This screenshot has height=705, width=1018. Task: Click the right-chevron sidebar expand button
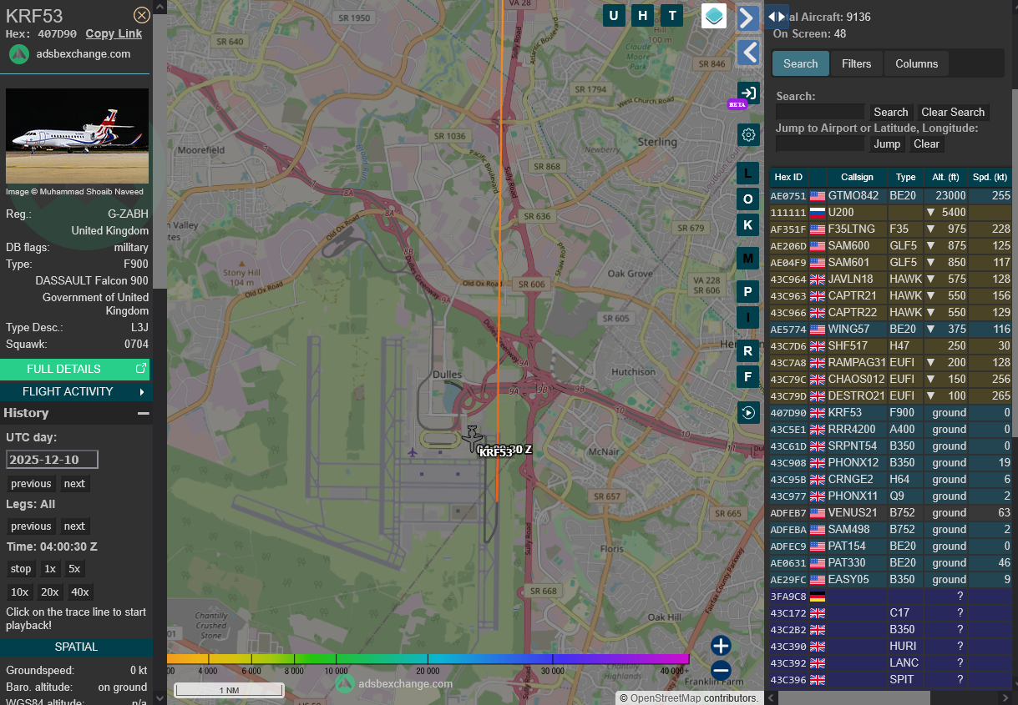point(748,18)
